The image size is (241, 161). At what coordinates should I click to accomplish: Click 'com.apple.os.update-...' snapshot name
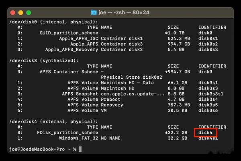click(x=133, y=94)
